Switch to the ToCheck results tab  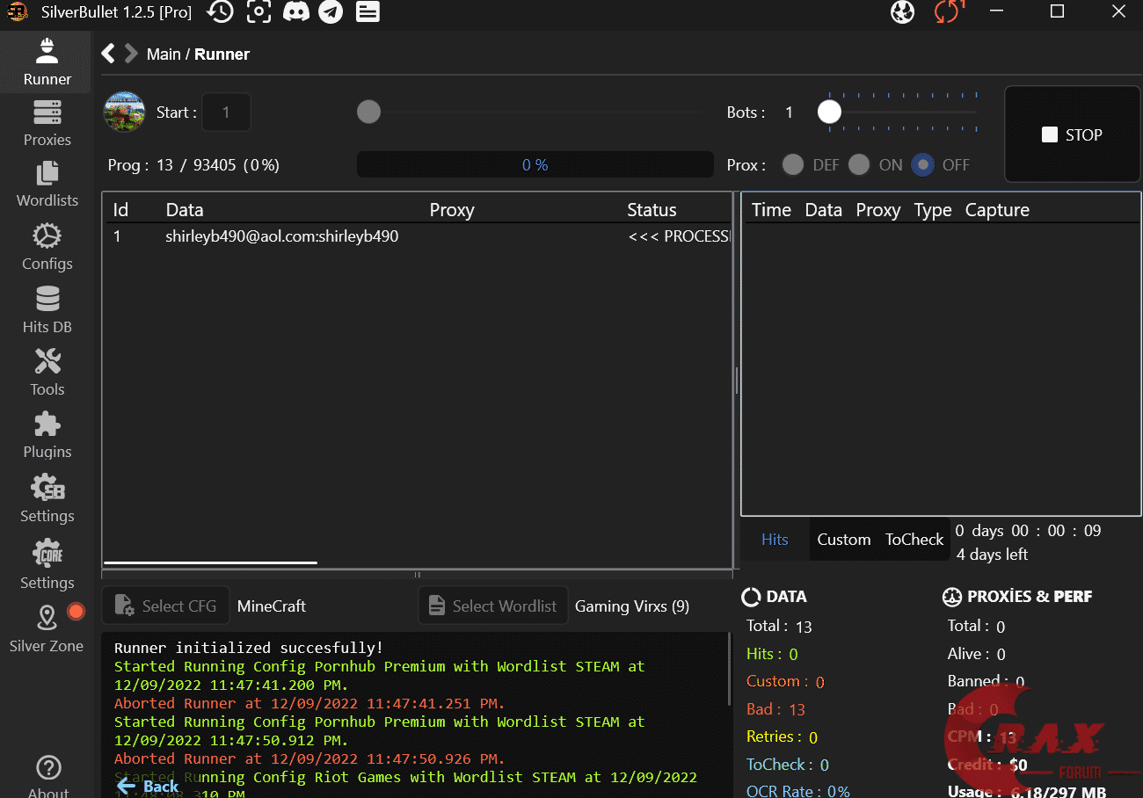[914, 540]
